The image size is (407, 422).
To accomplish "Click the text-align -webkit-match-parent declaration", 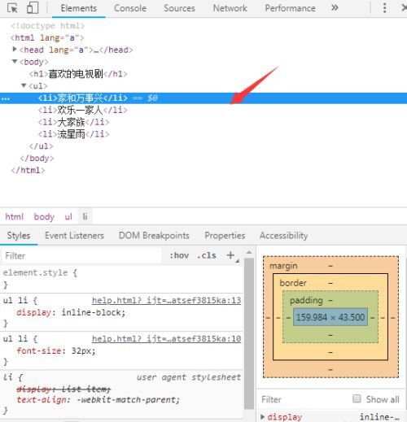I will (98, 400).
